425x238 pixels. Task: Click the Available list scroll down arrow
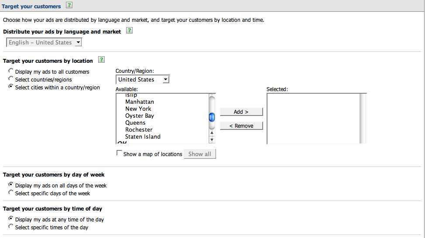tap(212, 139)
